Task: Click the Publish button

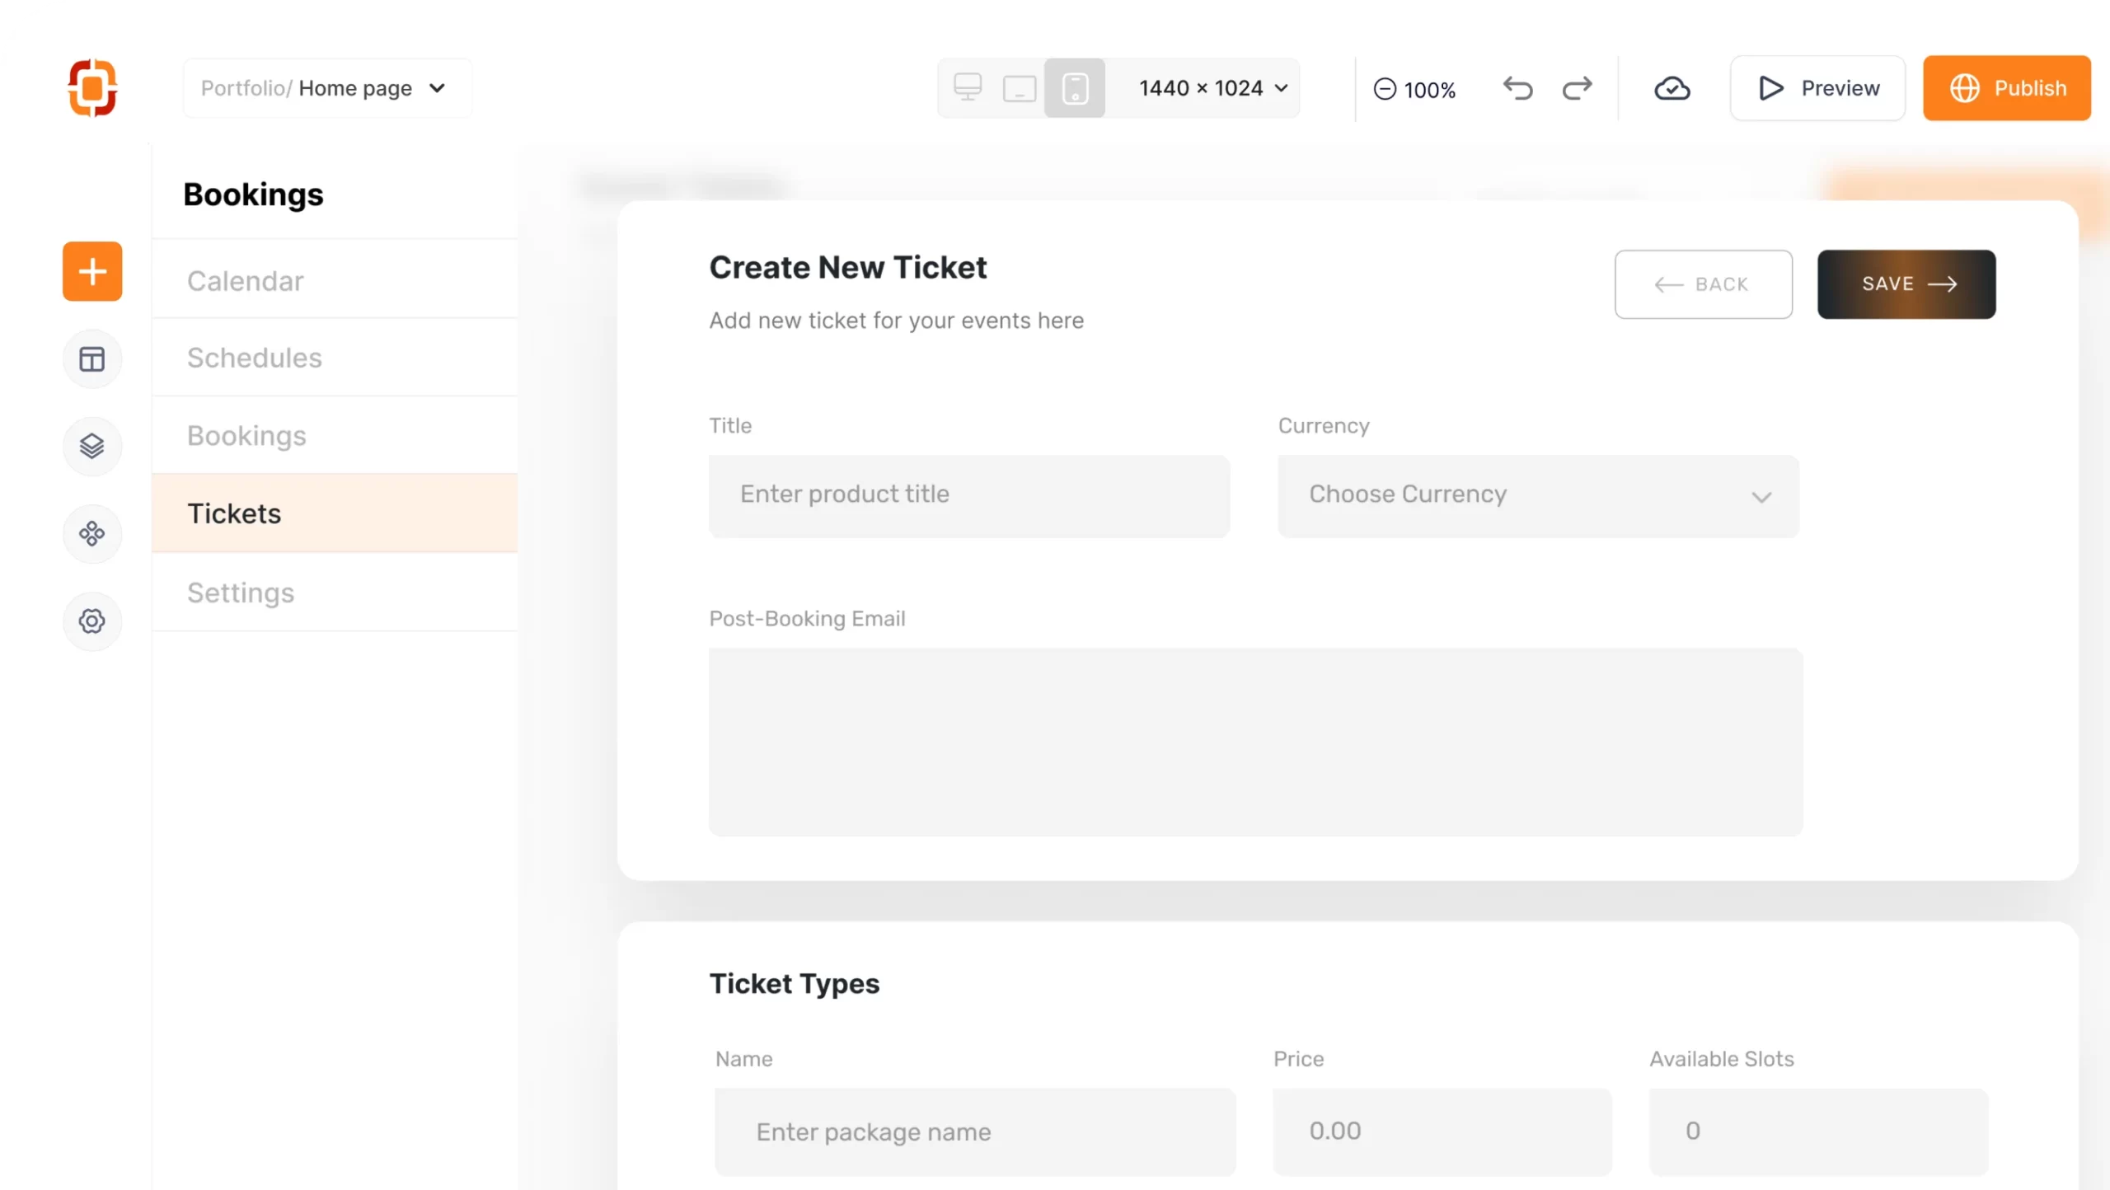Action: click(x=2006, y=88)
